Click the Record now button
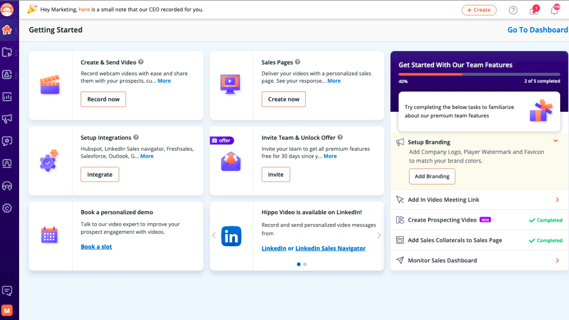The width and height of the screenshot is (569, 320). pyautogui.click(x=103, y=100)
